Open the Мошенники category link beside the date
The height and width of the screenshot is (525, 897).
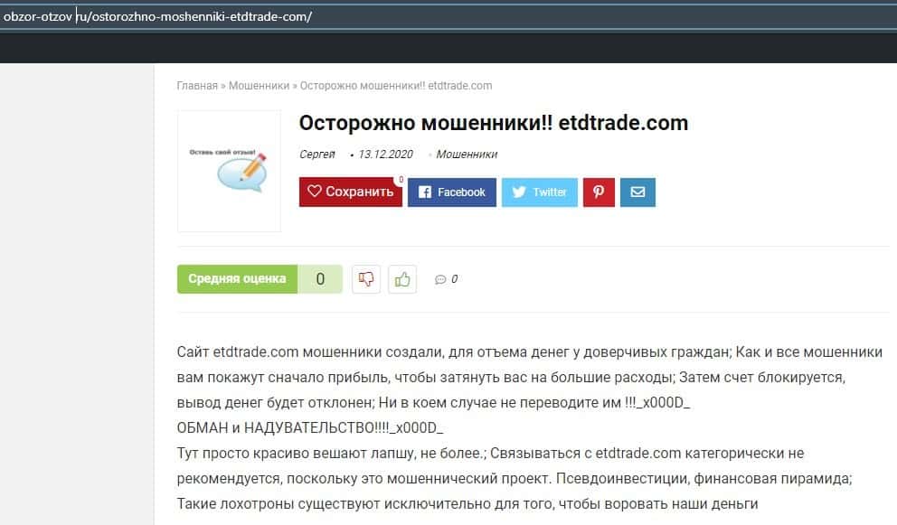coord(467,155)
